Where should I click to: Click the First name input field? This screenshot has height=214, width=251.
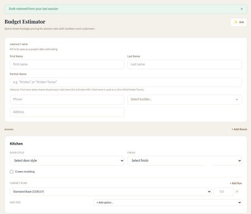point(67,64)
